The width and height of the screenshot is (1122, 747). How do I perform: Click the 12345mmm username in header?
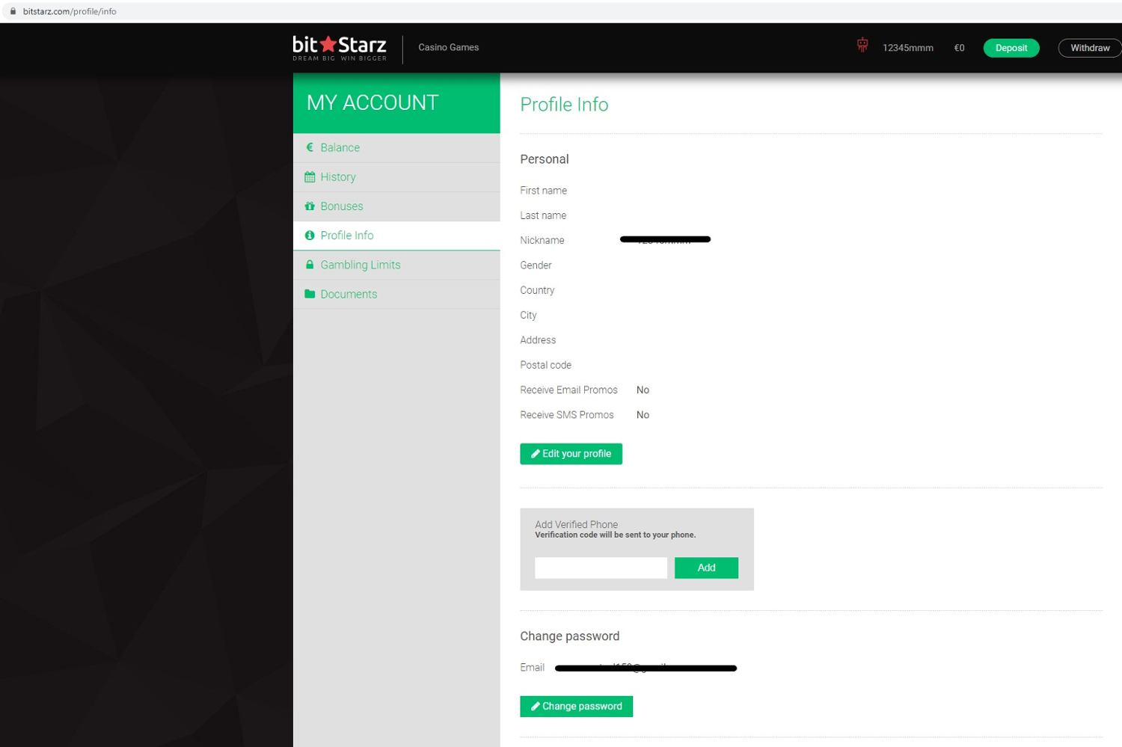(x=907, y=48)
